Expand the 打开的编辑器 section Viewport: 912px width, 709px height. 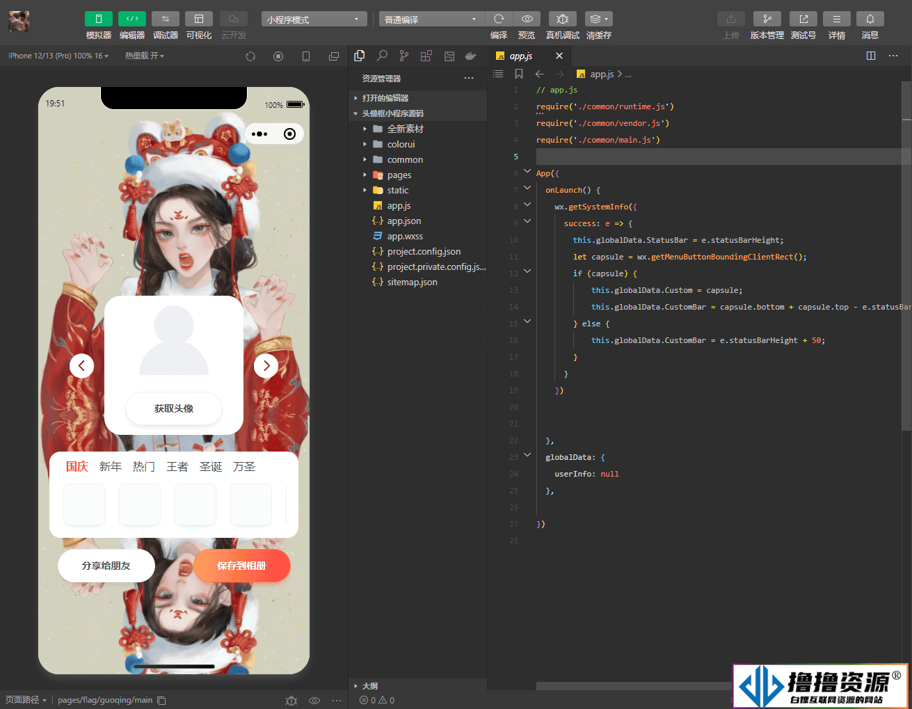coord(417,98)
